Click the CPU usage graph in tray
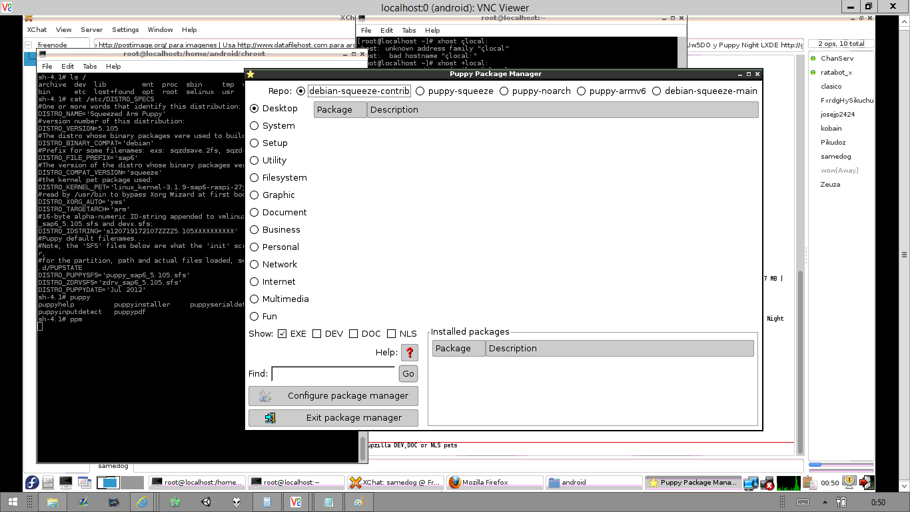Viewport: 910px width, 512px height. 788,483
